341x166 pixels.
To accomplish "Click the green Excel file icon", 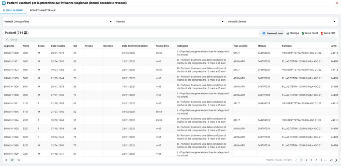I will click(x=303, y=33).
